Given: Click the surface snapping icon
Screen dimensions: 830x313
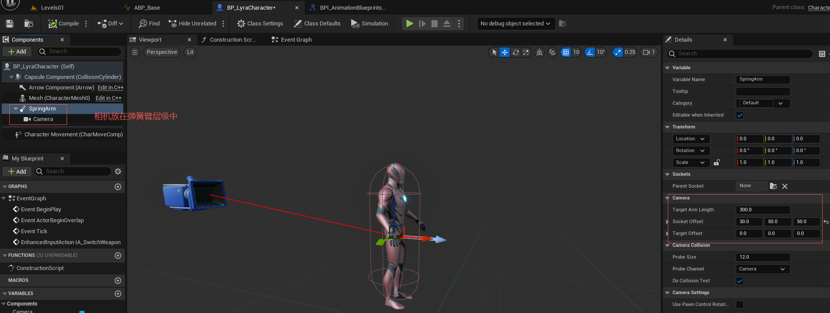Looking at the screenshot, I should (552, 52).
